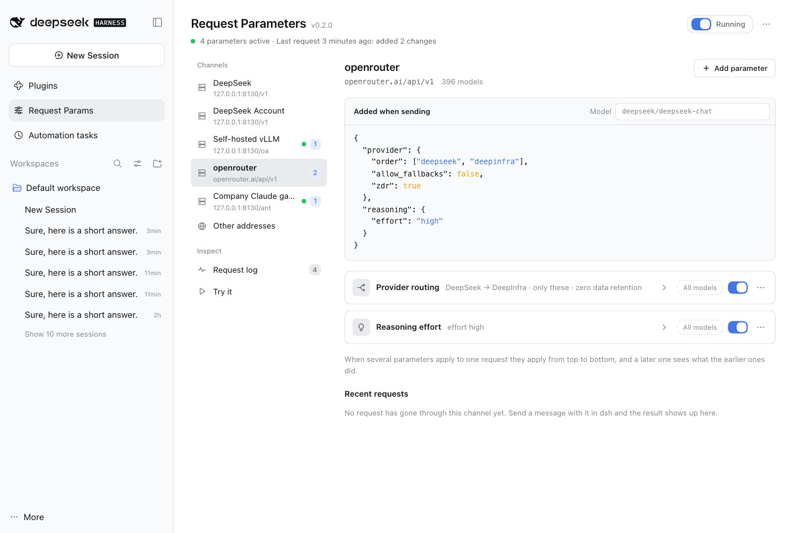Disable the Provider routing toggle
Screen dimensions: 793x533
[x=738, y=288]
